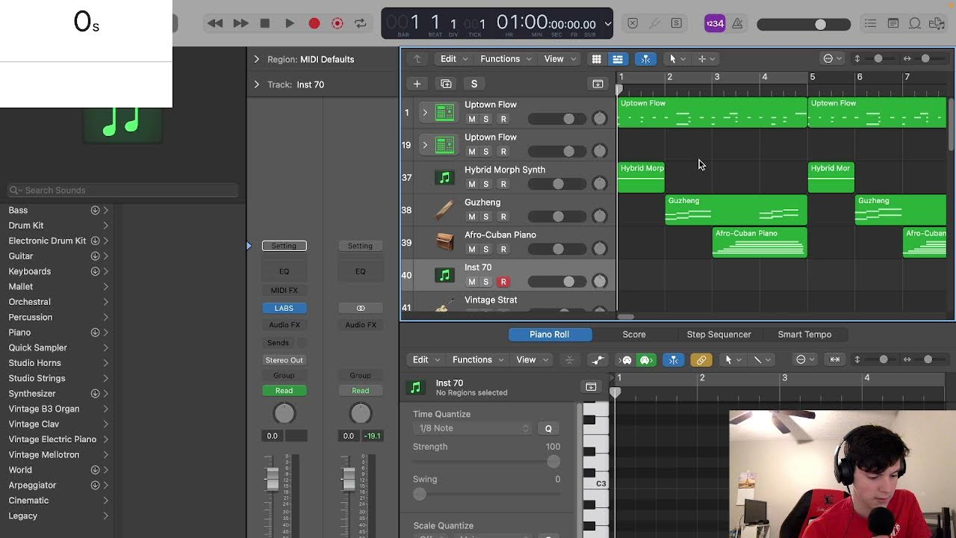Disable record arm on Inst 70 track

click(503, 282)
